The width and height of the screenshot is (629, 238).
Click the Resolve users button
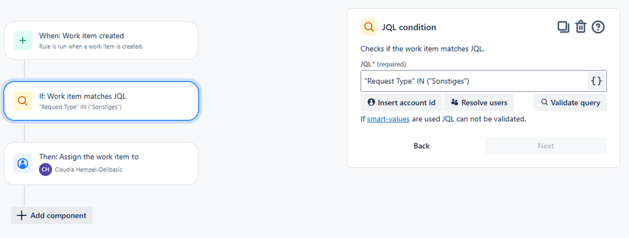(x=479, y=102)
